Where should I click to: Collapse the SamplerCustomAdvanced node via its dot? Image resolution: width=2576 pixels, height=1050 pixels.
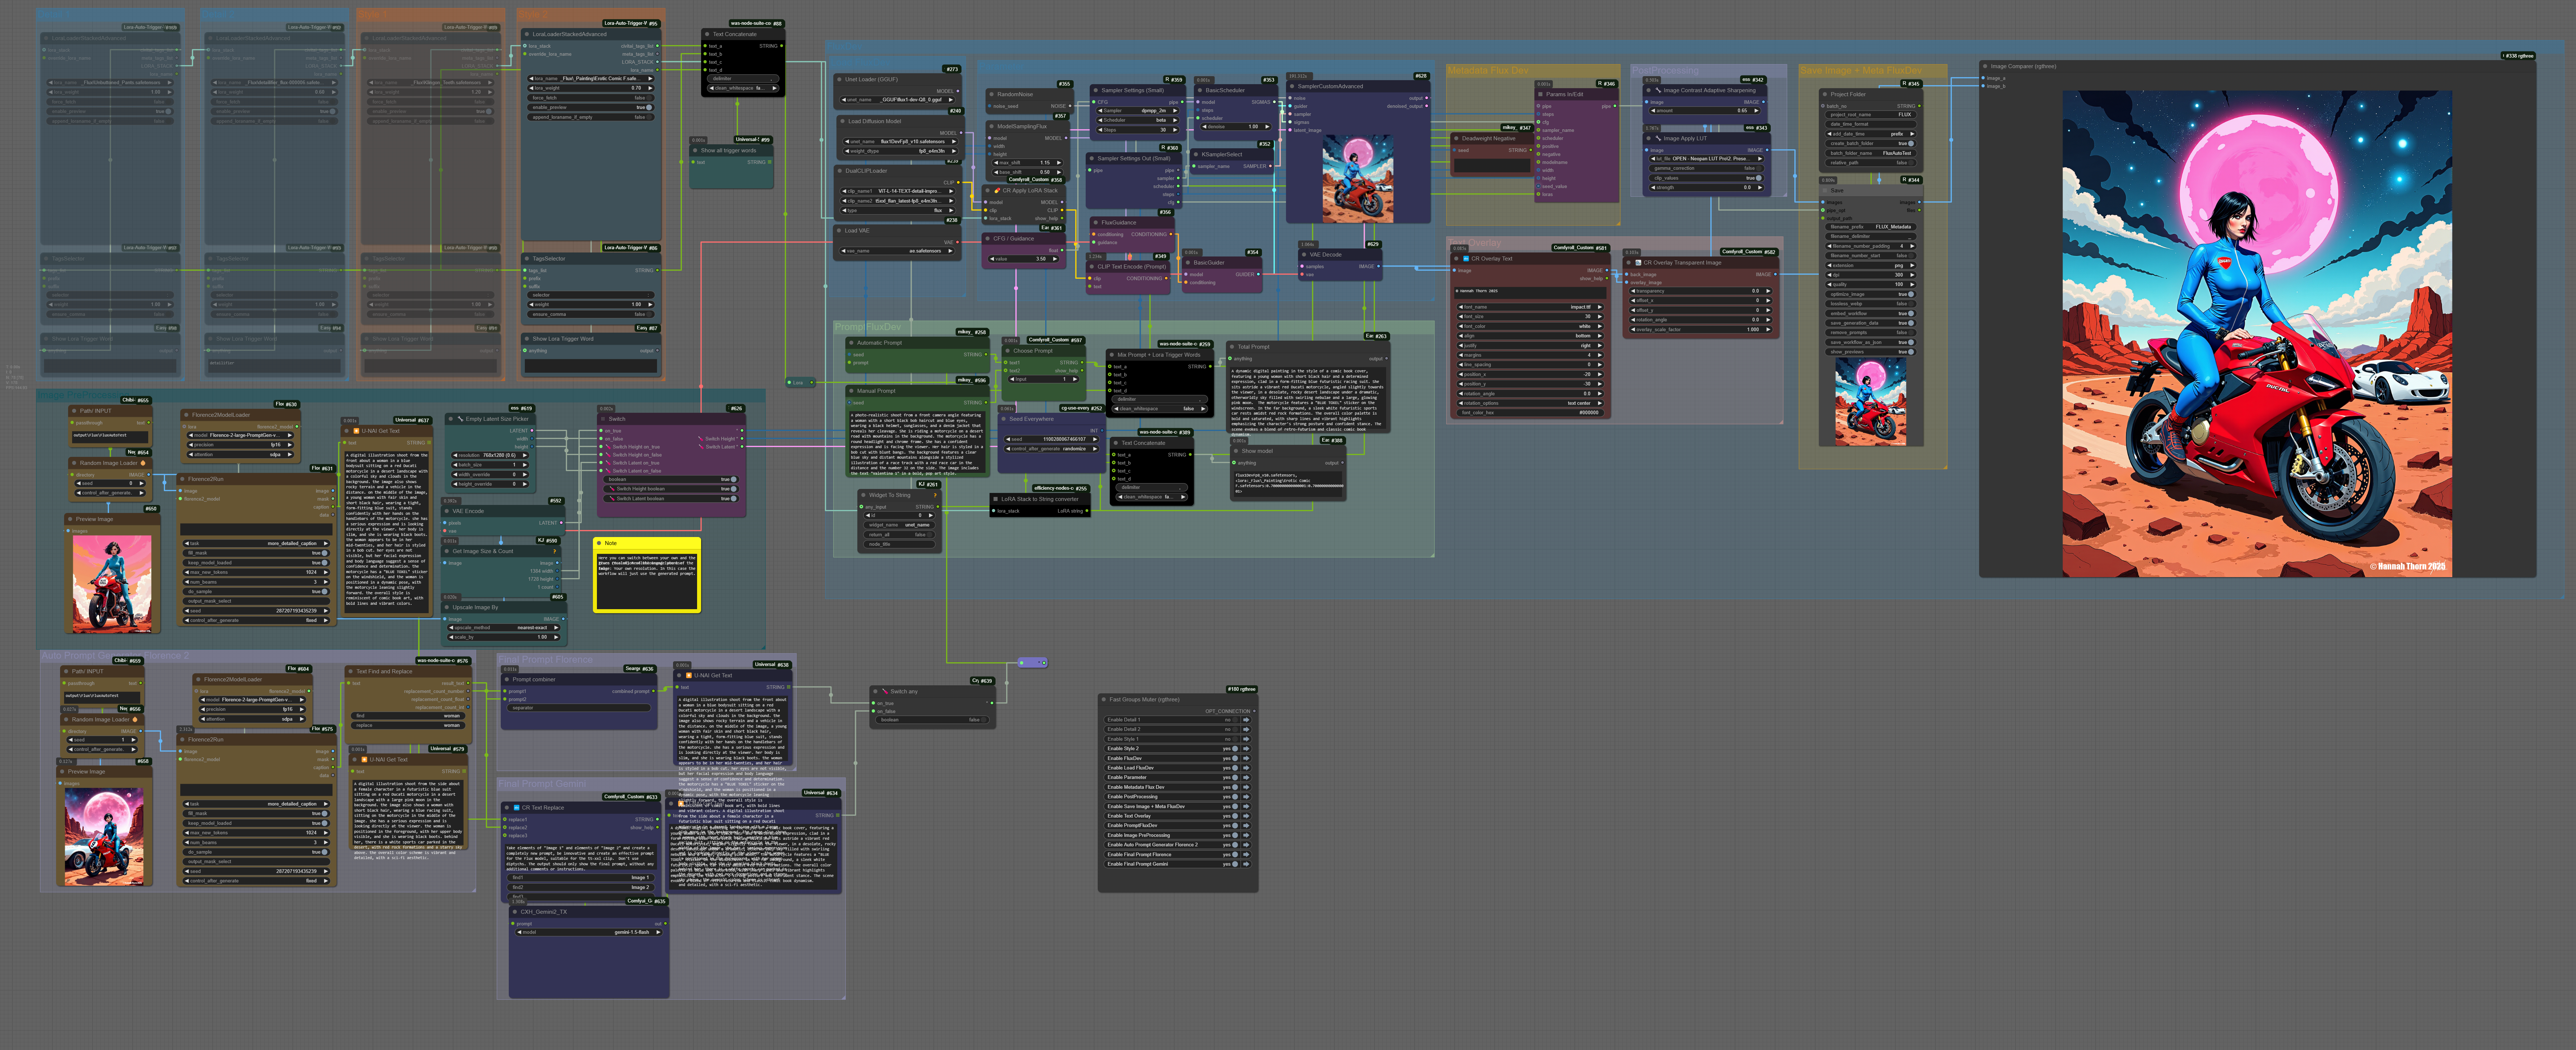click(1292, 86)
